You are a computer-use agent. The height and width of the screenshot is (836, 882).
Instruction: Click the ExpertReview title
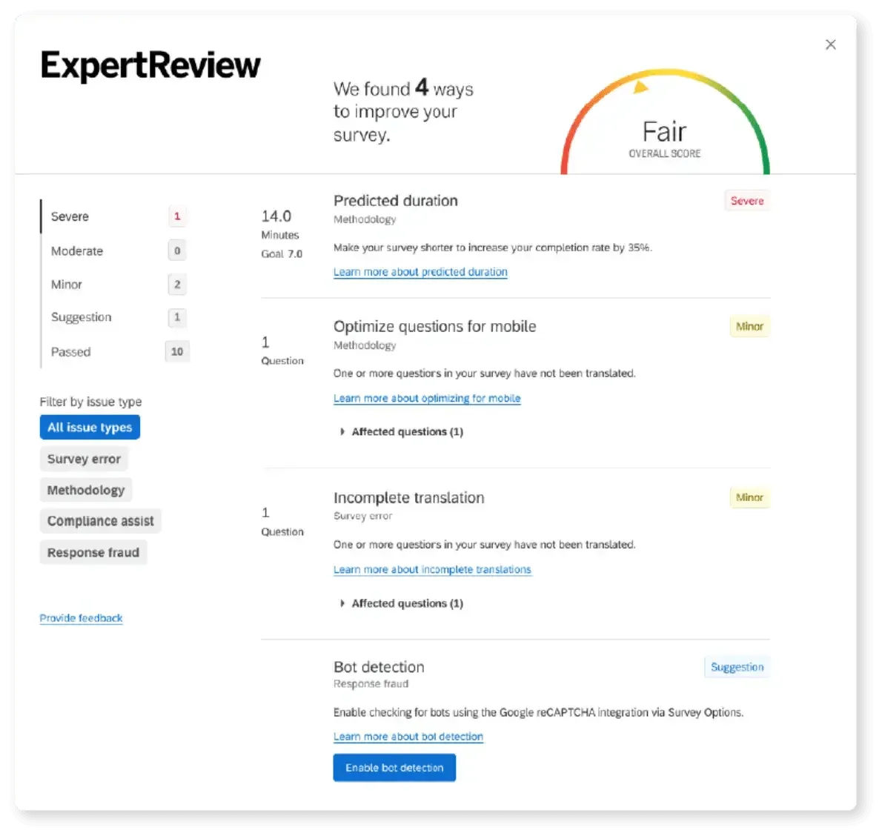pos(150,66)
